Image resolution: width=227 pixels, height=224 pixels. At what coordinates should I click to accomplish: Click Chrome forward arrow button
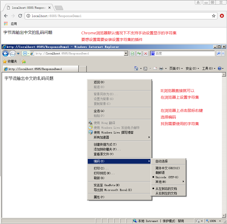[13, 16]
